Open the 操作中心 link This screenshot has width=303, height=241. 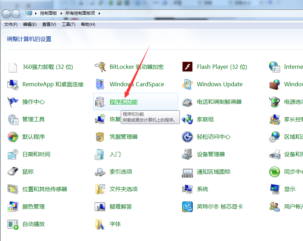click(x=34, y=102)
